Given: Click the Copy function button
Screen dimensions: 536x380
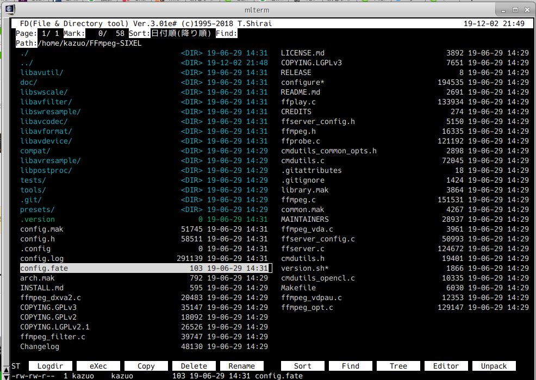Looking at the screenshot, I should (x=146, y=366).
